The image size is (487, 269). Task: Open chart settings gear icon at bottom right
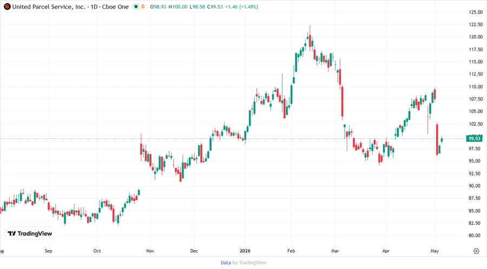(x=476, y=251)
